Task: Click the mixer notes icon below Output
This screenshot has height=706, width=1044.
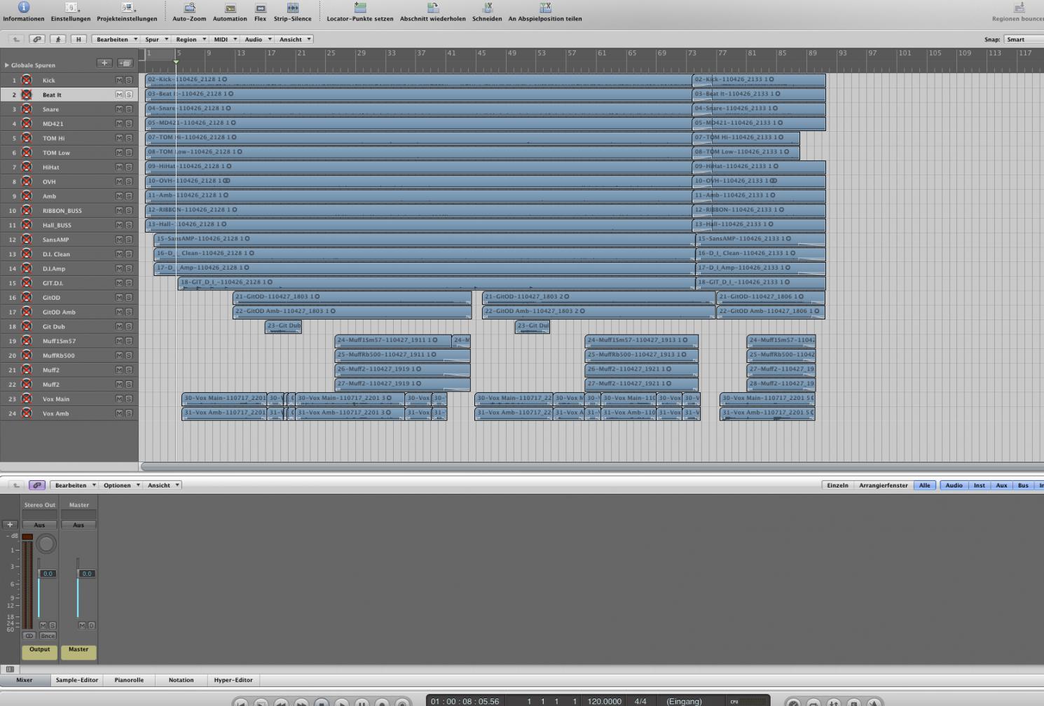Action: (10, 669)
